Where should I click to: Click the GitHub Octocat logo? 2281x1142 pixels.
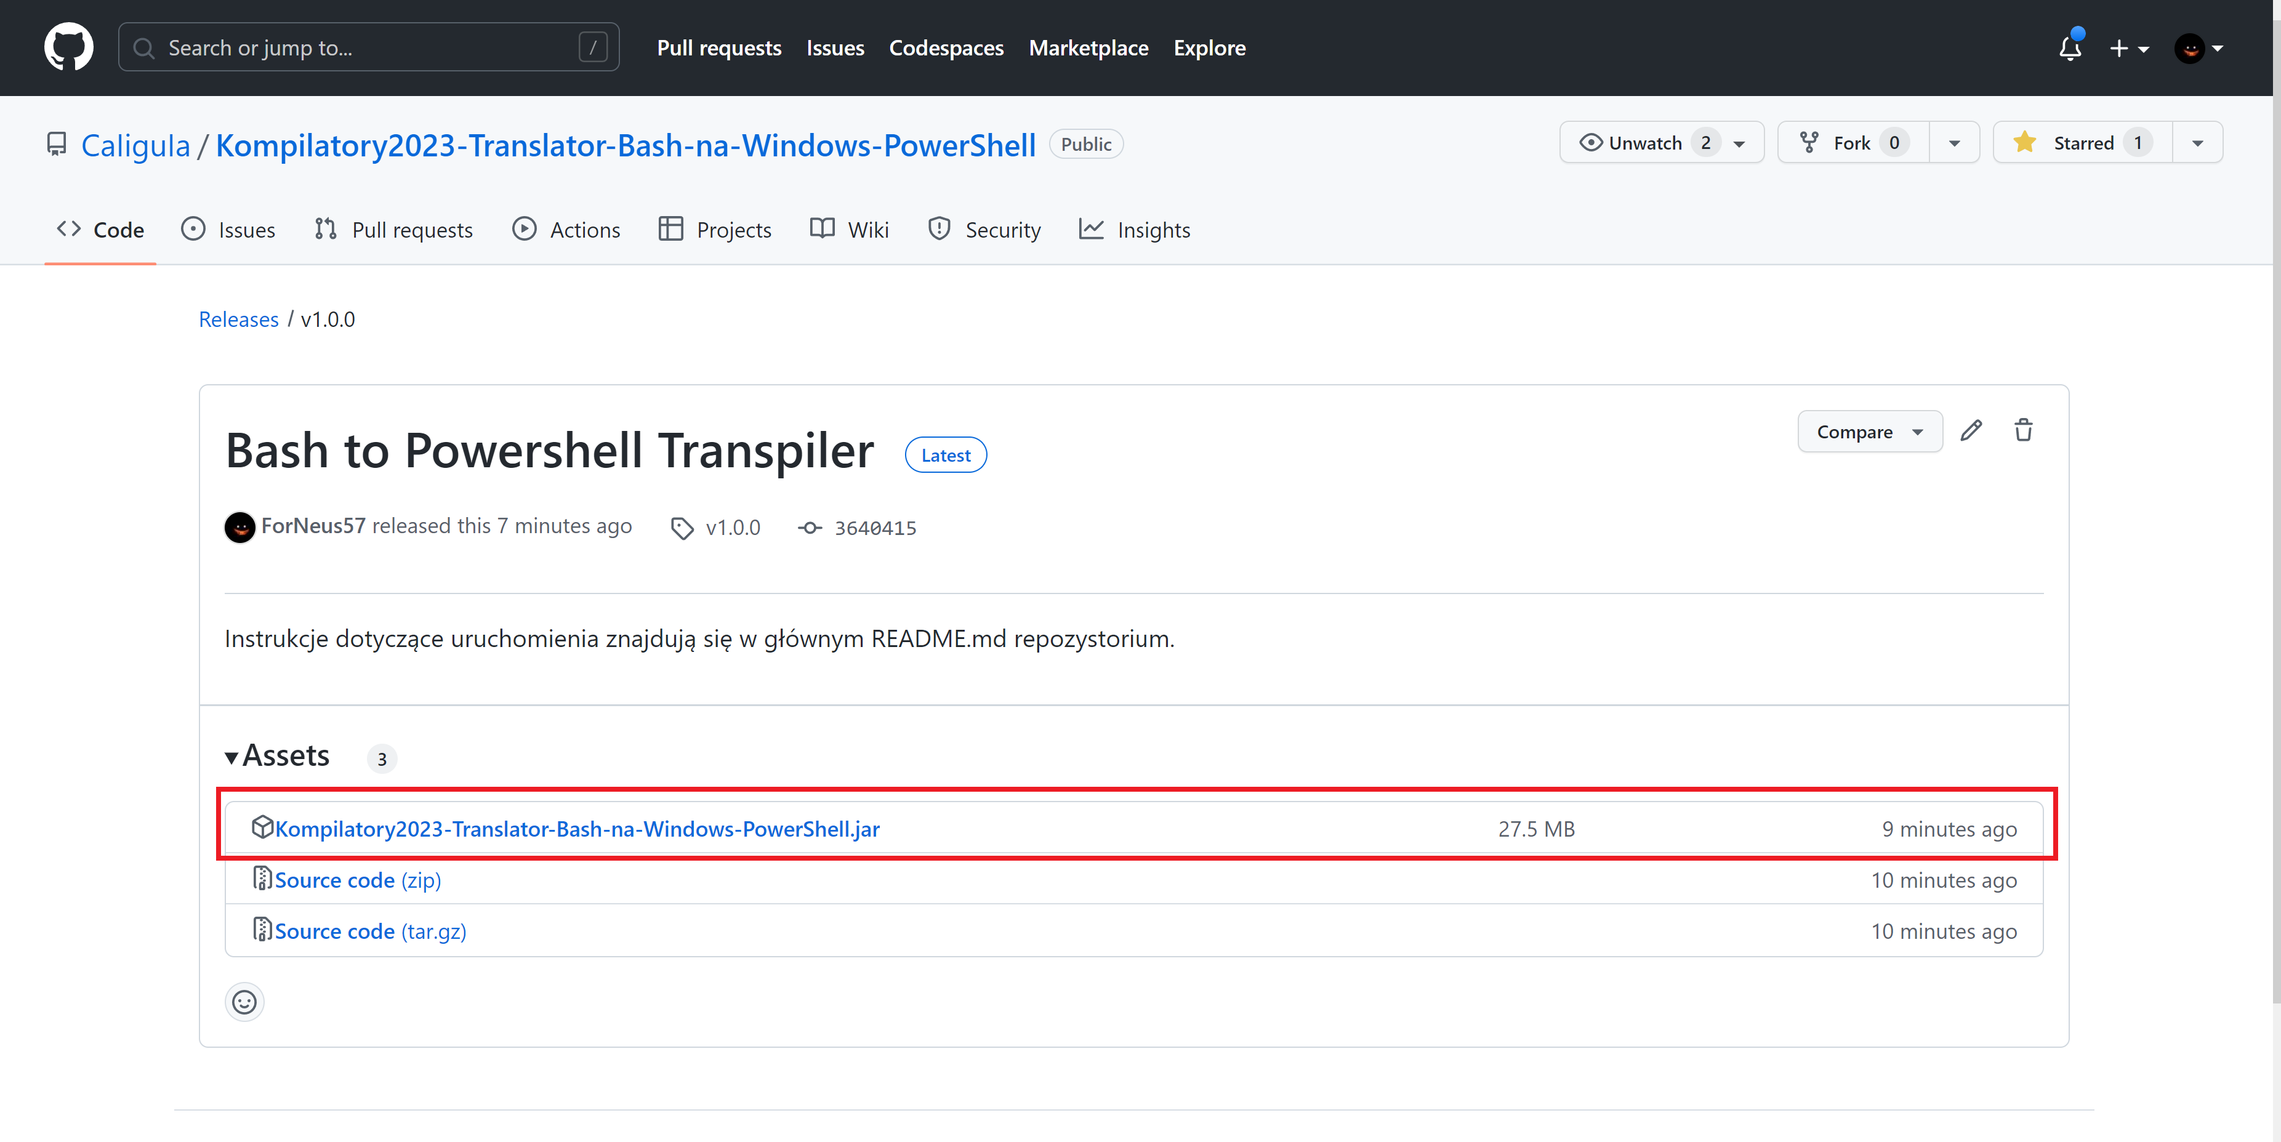68,48
